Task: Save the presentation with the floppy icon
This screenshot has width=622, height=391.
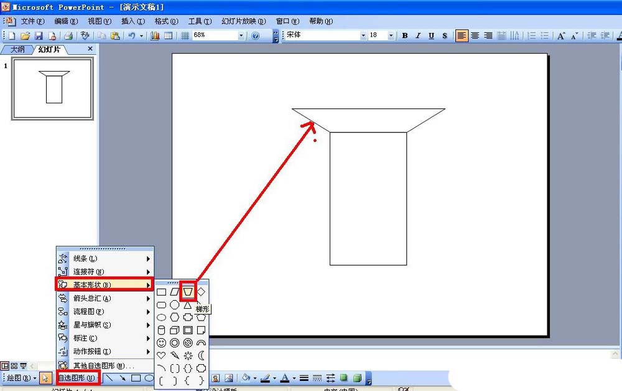Action: click(39, 35)
